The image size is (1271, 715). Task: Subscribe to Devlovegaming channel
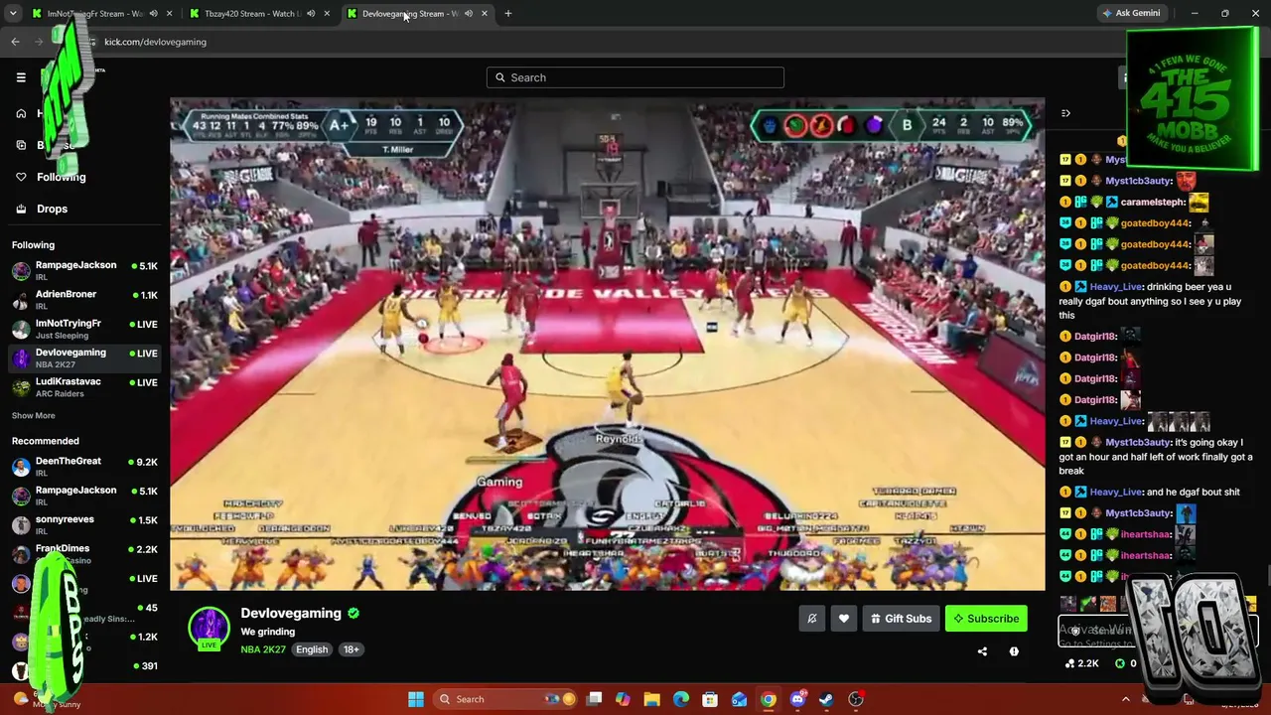[986, 619]
